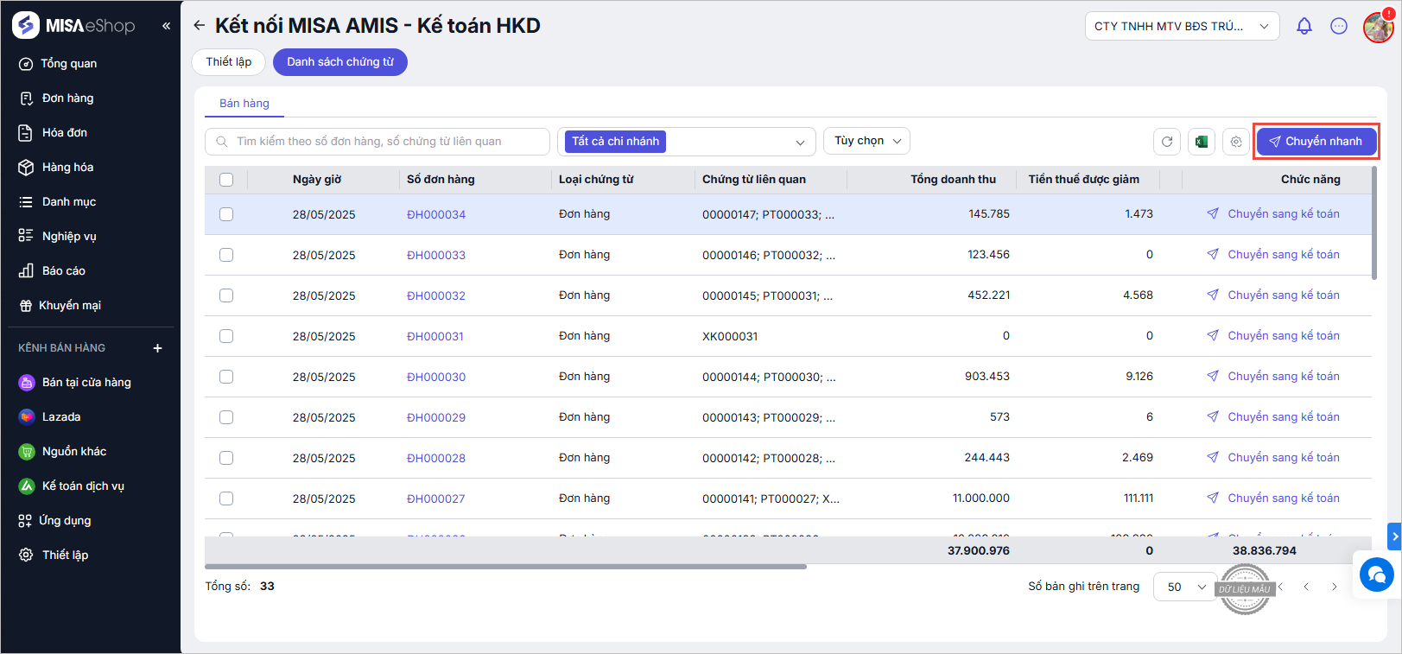Image resolution: width=1402 pixels, height=654 pixels.
Task: Tick checkbox for order ĐH000027
Action: point(226,498)
